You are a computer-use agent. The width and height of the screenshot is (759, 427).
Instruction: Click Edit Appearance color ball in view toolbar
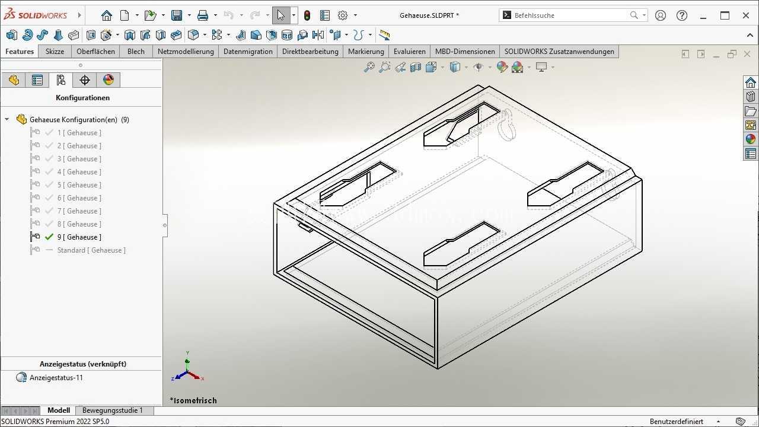pyautogui.click(x=502, y=67)
